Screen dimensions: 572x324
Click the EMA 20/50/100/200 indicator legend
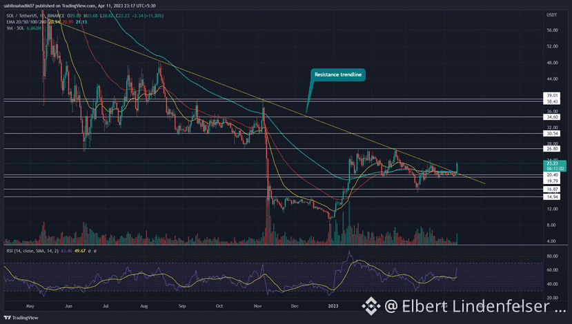click(26, 22)
